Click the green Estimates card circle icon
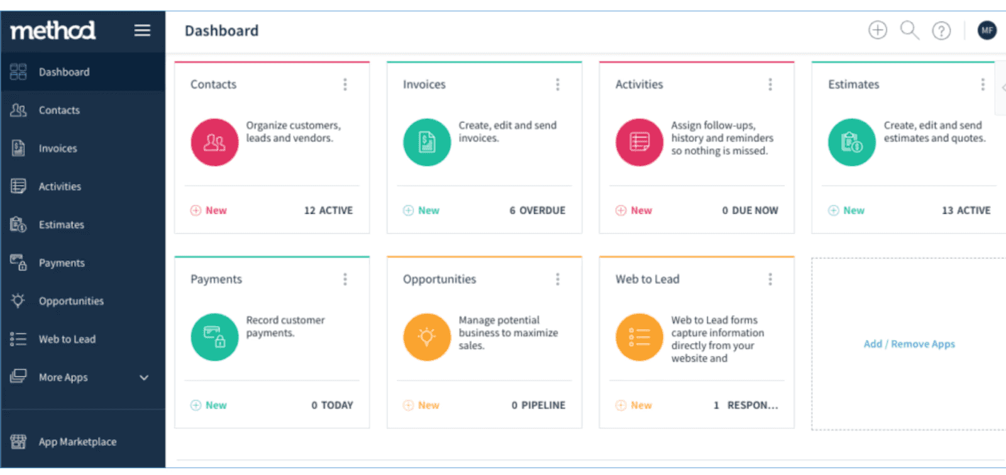 (852, 143)
